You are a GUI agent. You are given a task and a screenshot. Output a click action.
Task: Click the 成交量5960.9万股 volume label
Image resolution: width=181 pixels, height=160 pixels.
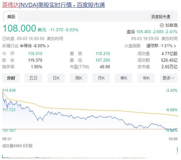click(18, 146)
